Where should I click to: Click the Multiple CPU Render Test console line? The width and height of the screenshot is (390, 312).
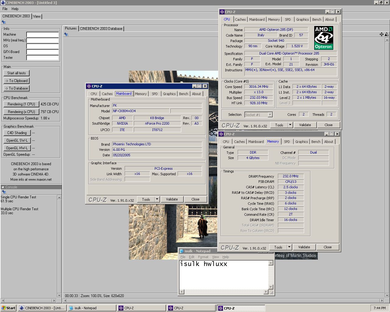pyautogui.click(x=19, y=209)
